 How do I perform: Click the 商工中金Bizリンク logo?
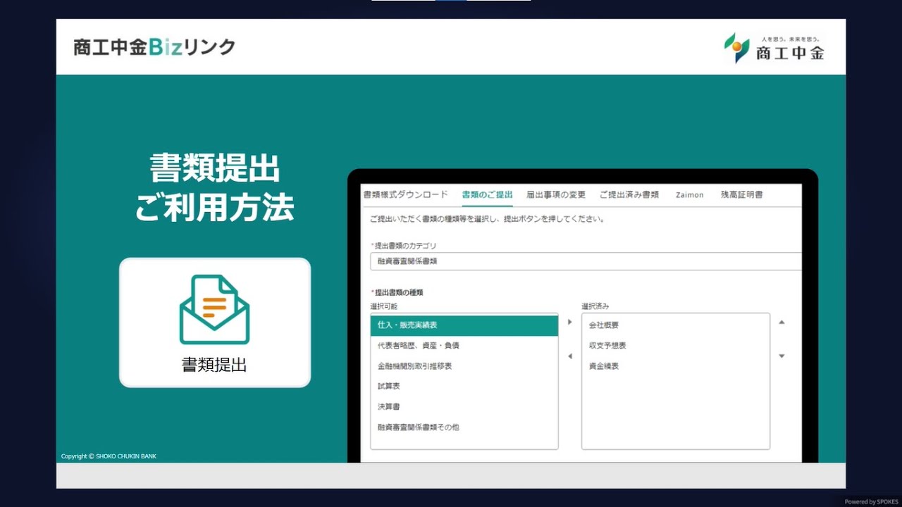[154, 47]
